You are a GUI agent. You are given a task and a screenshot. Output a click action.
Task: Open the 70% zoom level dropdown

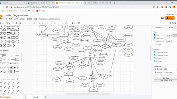[x=9, y=23]
